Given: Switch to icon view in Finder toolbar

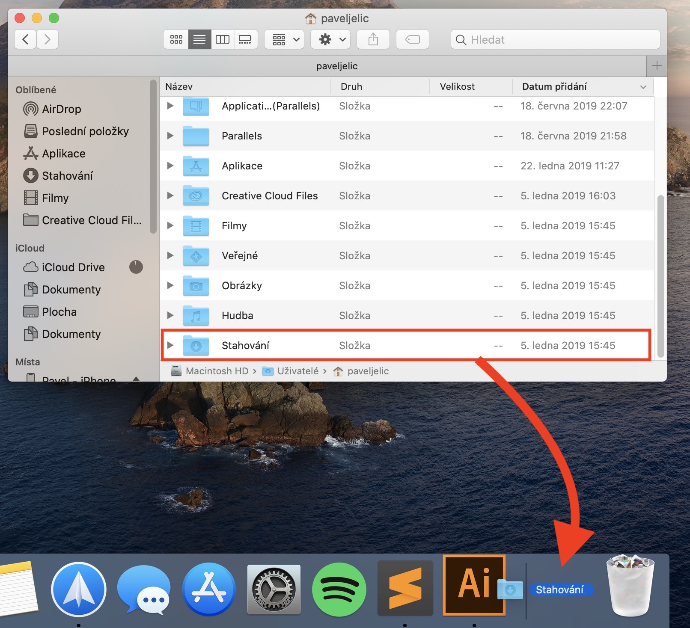Looking at the screenshot, I should click(x=176, y=40).
